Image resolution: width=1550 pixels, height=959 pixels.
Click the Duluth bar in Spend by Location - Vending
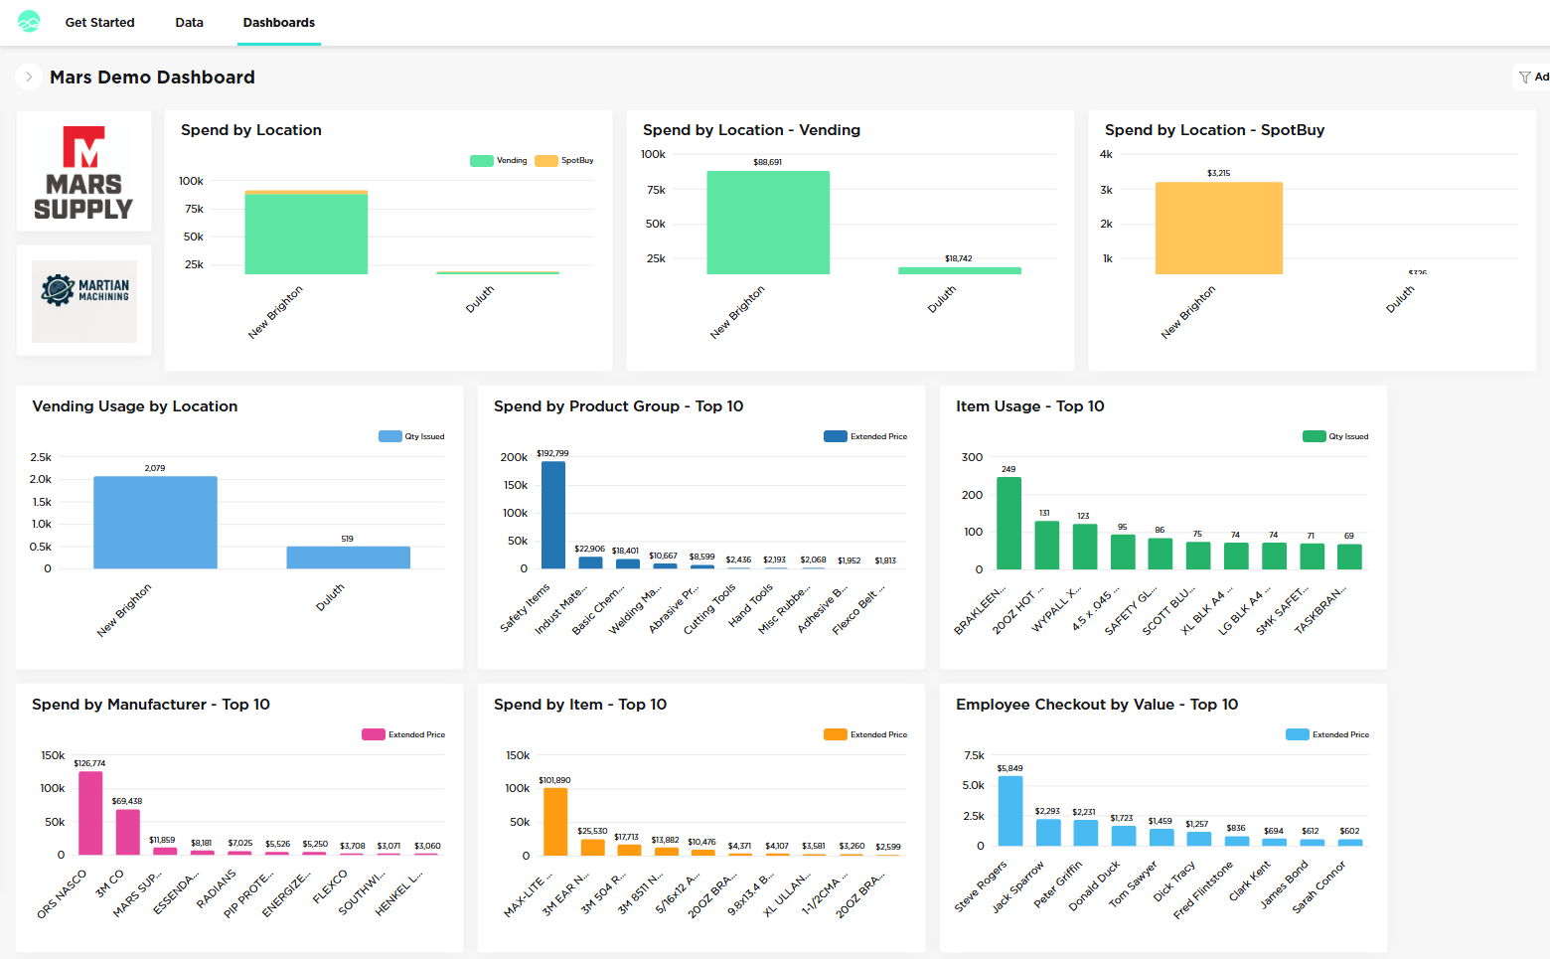960,270
